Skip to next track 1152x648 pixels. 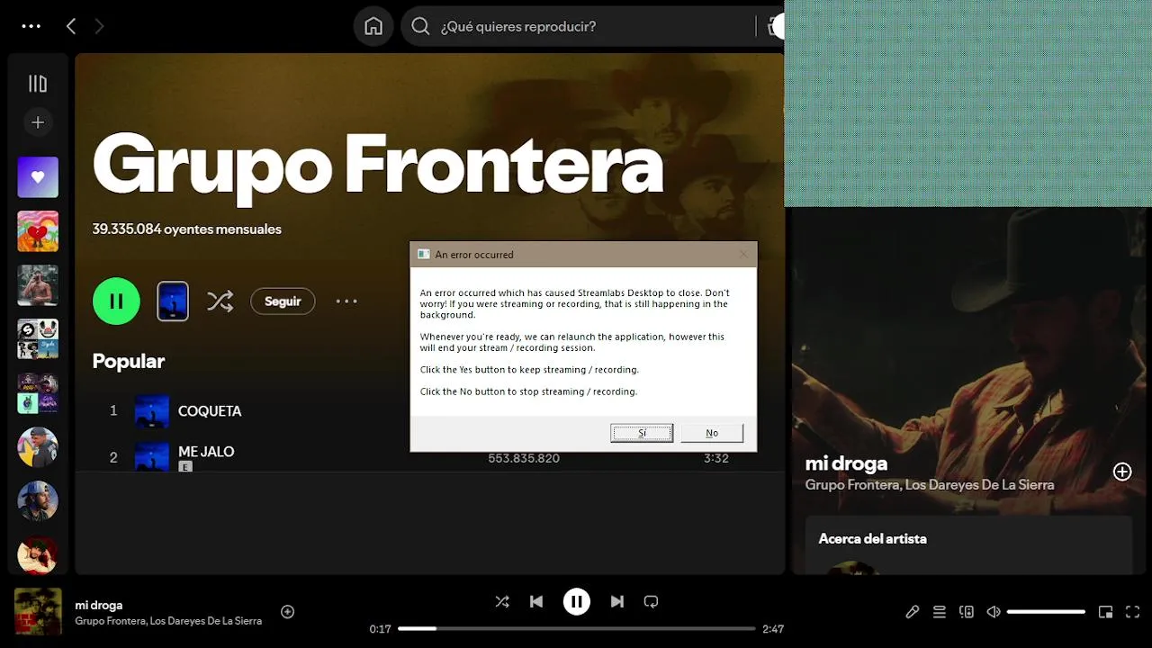coord(617,601)
